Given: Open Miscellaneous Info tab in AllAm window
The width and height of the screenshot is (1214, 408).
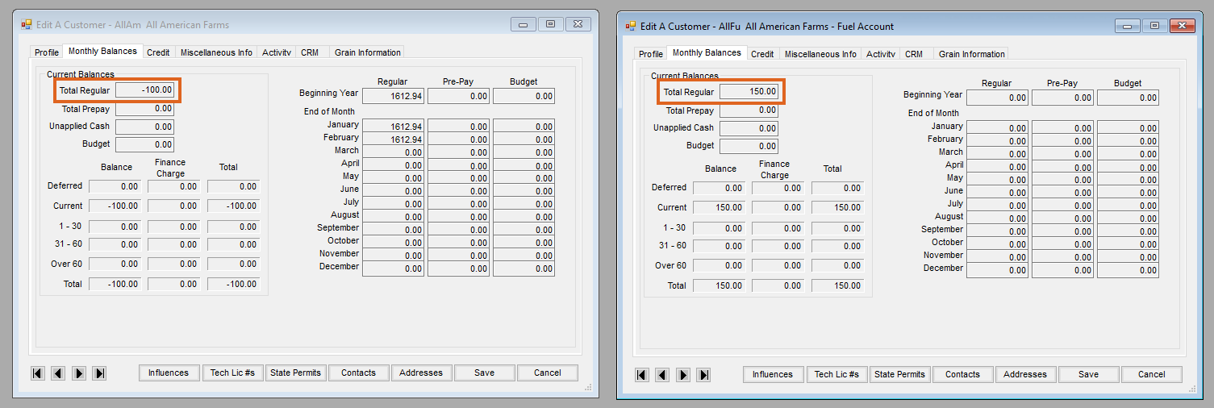Looking at the screenshot, I should (x=216, y=52).
